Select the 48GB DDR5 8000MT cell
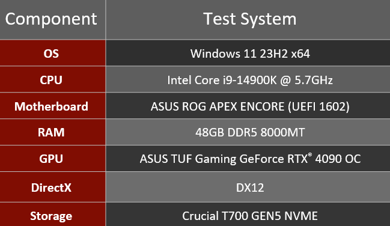The width and height of the screenshot is (390, 226). (x=248, y=132)
